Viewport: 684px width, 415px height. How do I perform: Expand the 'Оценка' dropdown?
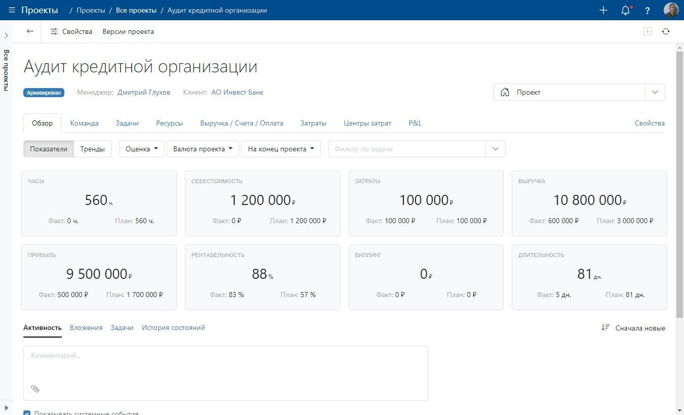click(141, 149)
